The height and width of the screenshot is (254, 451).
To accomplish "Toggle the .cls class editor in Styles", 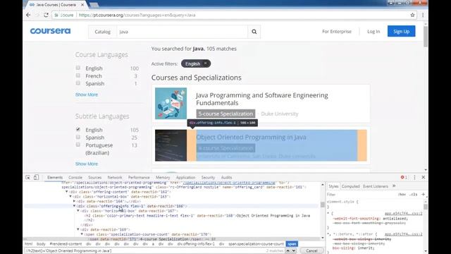I will [x=414, y=195].
